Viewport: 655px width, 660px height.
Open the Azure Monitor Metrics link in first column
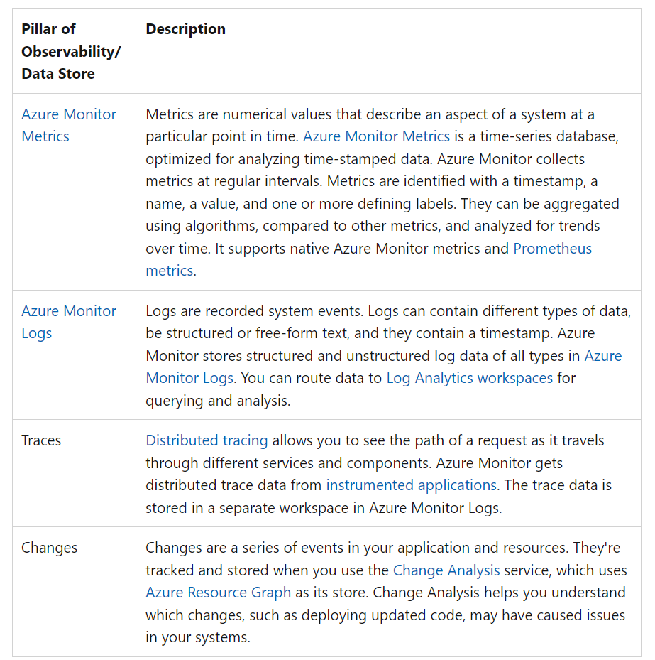point(69,125)
